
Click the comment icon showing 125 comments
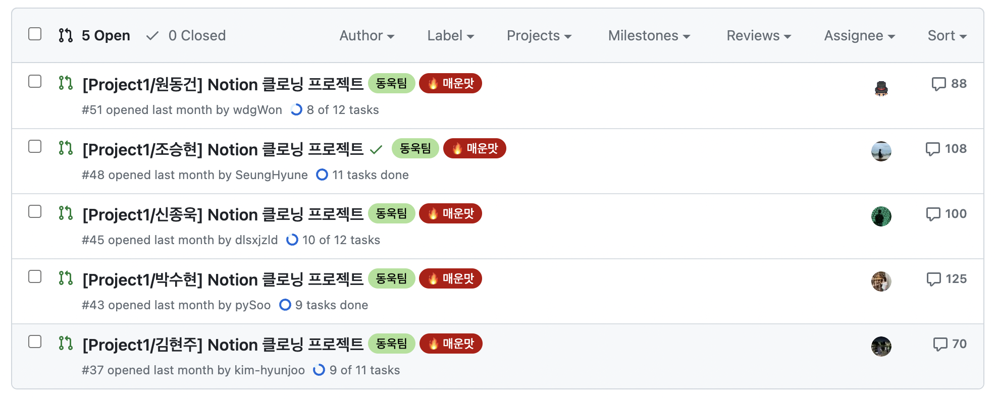point(933,279)
